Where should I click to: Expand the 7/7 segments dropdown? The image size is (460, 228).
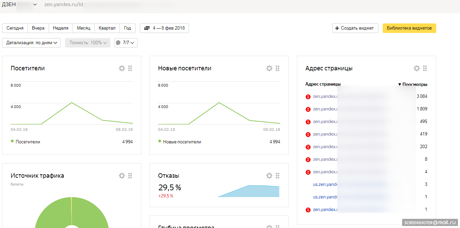tap(126, 43)
